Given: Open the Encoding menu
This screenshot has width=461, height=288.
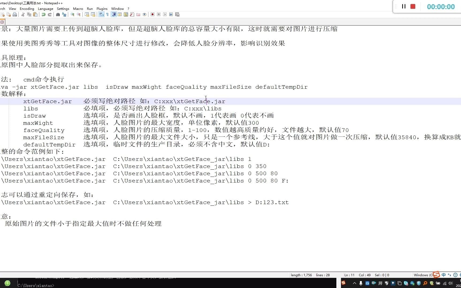Looking at the screenshot, I should [x=26, y=9].
